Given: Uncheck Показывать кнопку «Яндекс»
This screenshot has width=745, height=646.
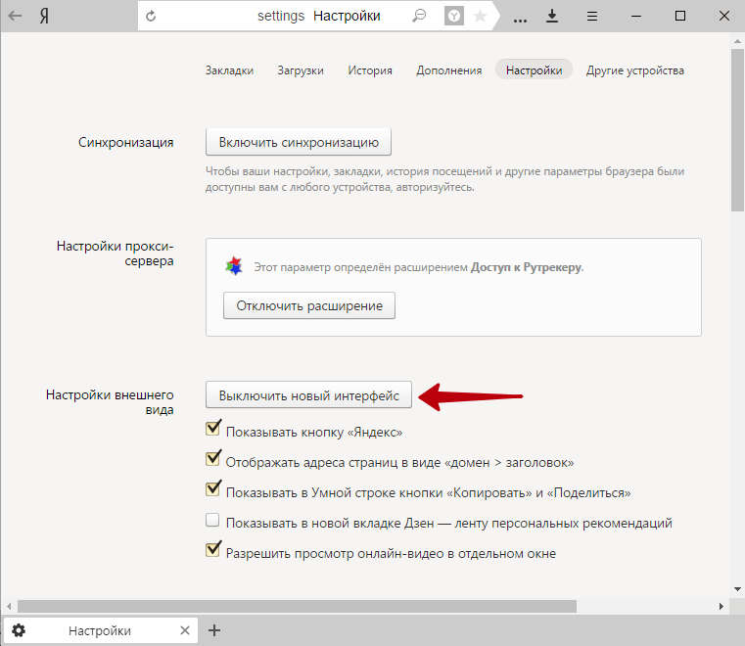Looking at the screenshot, I should (212, 428).
